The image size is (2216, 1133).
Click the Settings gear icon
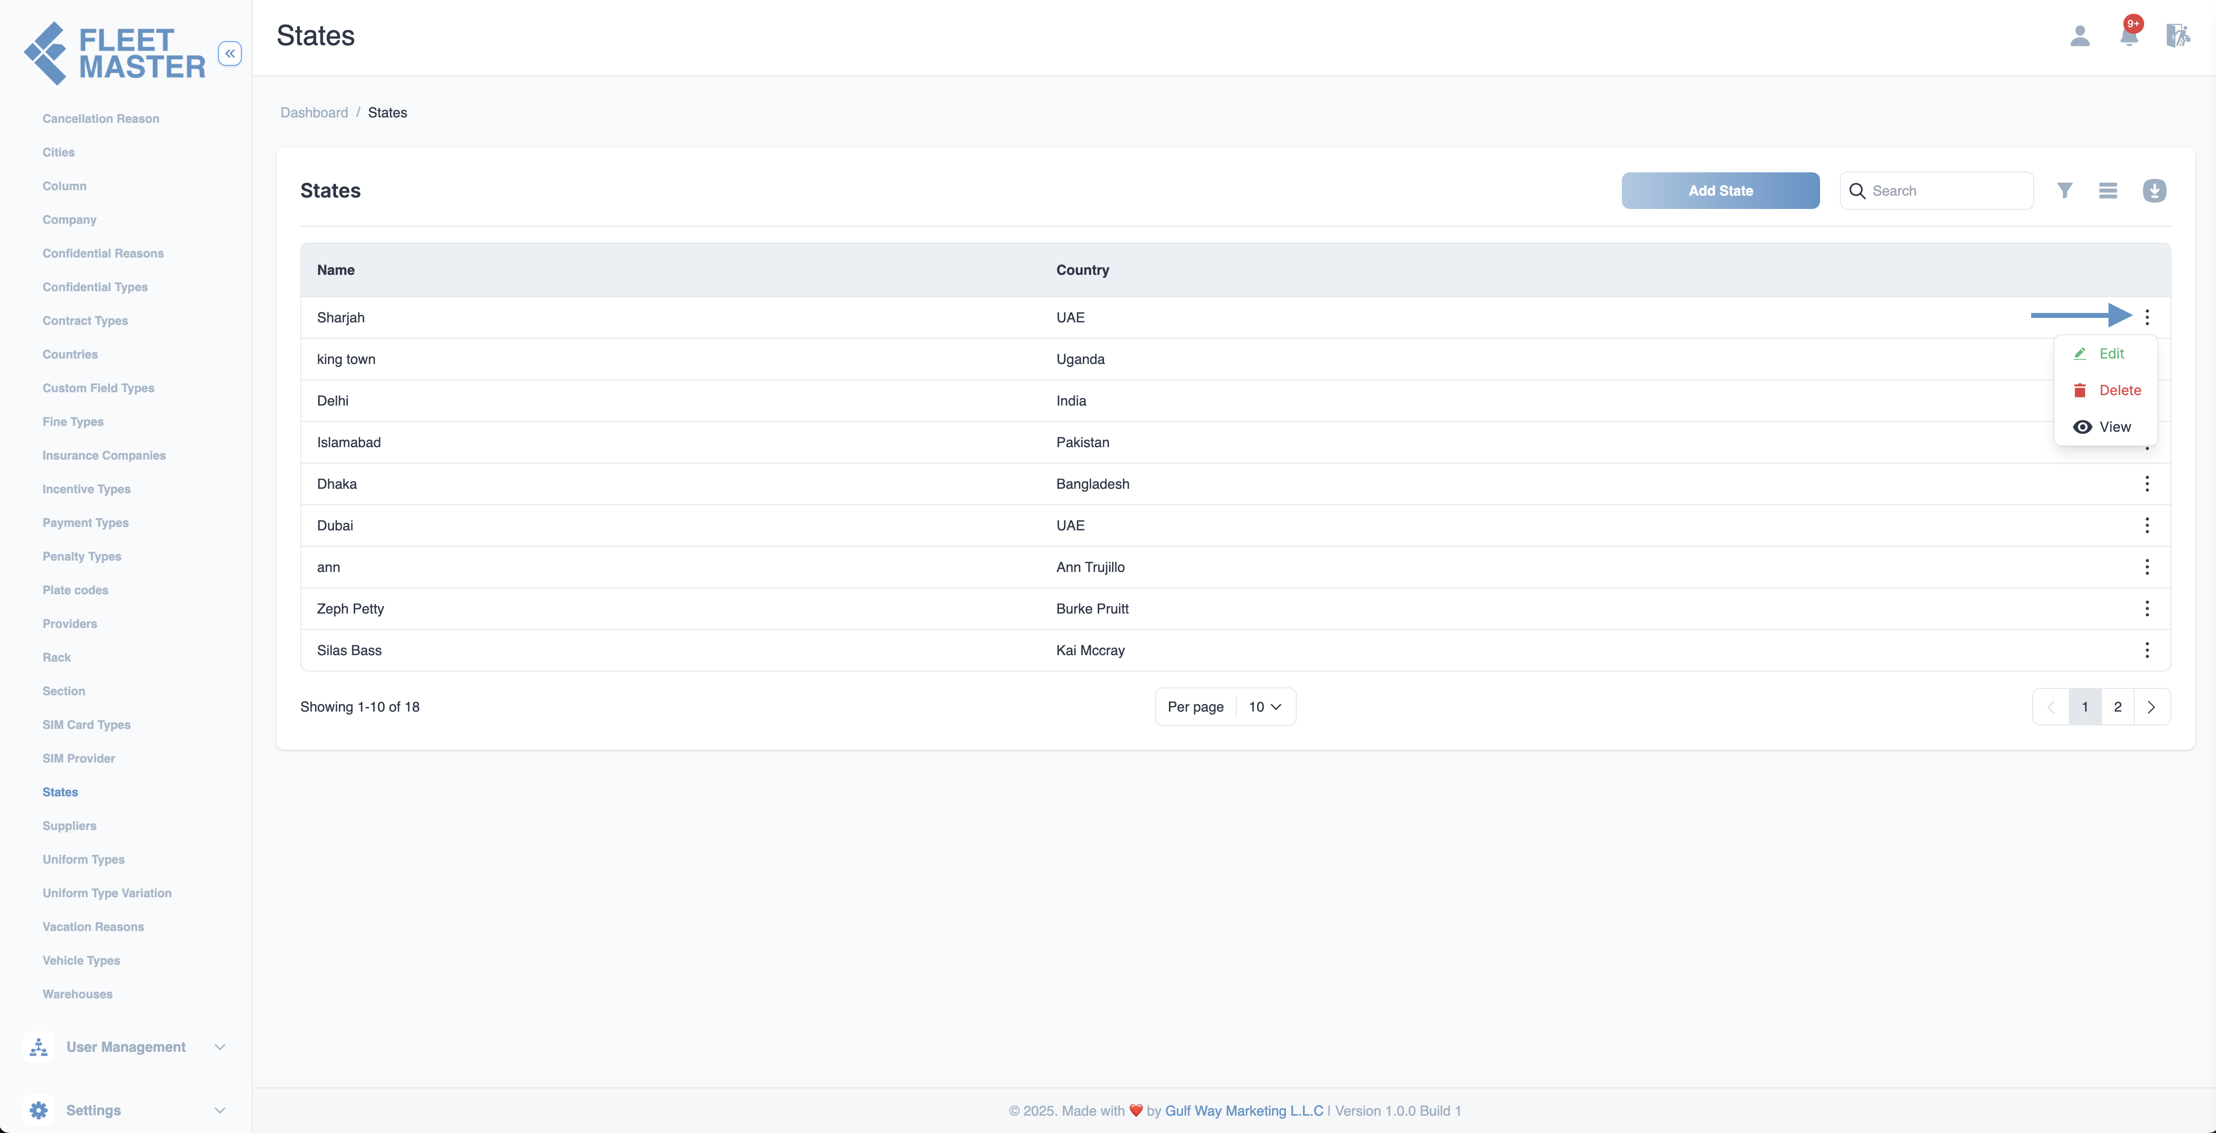39,1111
